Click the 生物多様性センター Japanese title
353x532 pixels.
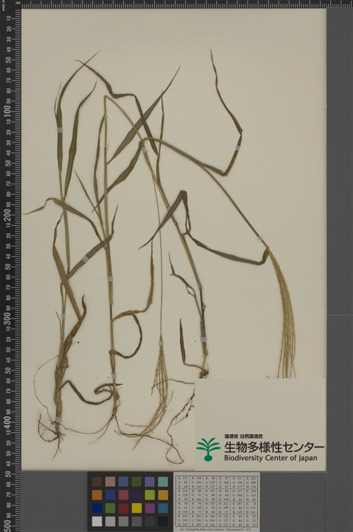click(x=274, y=446)
